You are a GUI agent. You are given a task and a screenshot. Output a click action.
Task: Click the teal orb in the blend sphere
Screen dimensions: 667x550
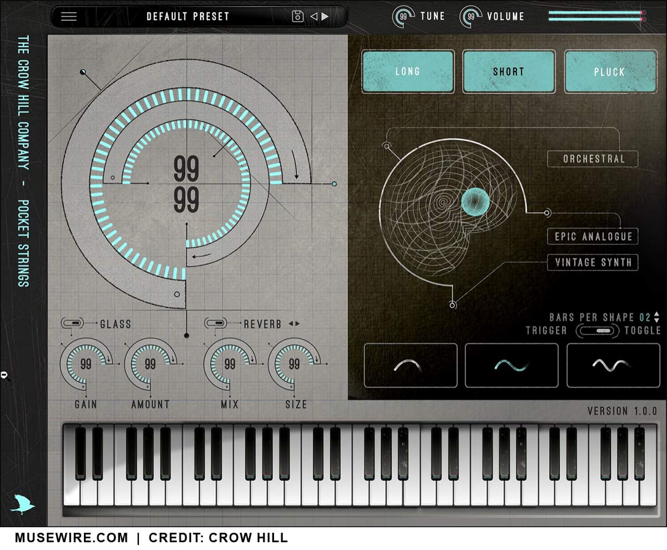[474, 201]
